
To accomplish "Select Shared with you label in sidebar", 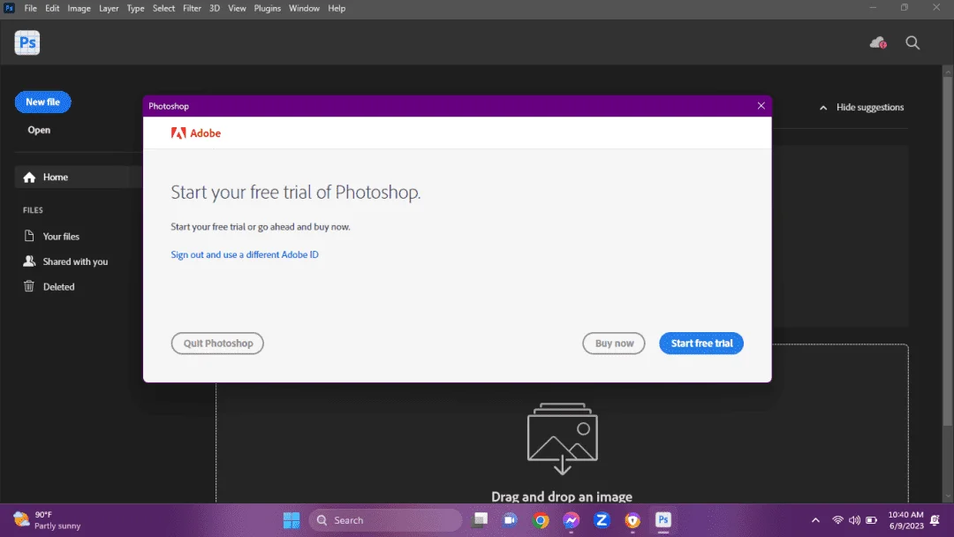I will coord(75,261).
